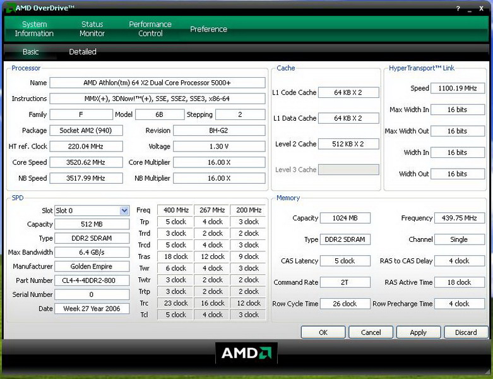Click the HT ref. Clock 220.04 MHz value
The image size is (493, 379).
point(86,147)
